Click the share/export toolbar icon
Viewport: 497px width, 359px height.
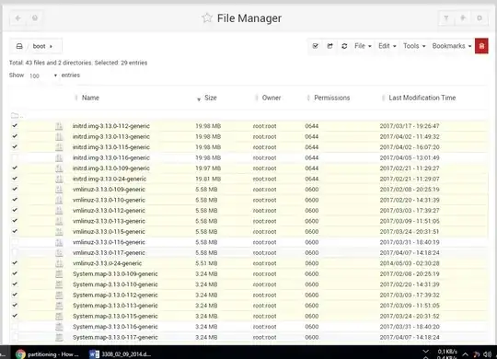[330, 46]
